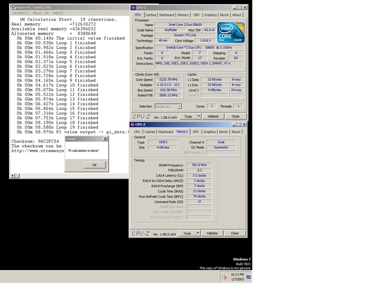
Task: Click the Channel # value Dual
Action: 221,142
